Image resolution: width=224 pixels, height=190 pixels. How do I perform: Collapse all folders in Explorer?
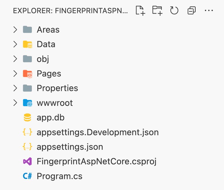(192, 11)
